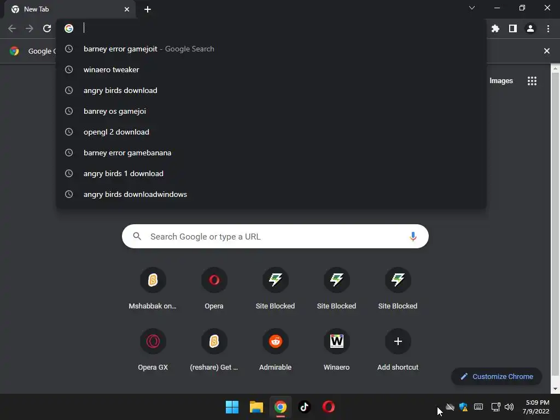Image resolution: width=560 pixels, height=420 pixels.
Task: Open the Windows Start menu
Action: [232, 407]
